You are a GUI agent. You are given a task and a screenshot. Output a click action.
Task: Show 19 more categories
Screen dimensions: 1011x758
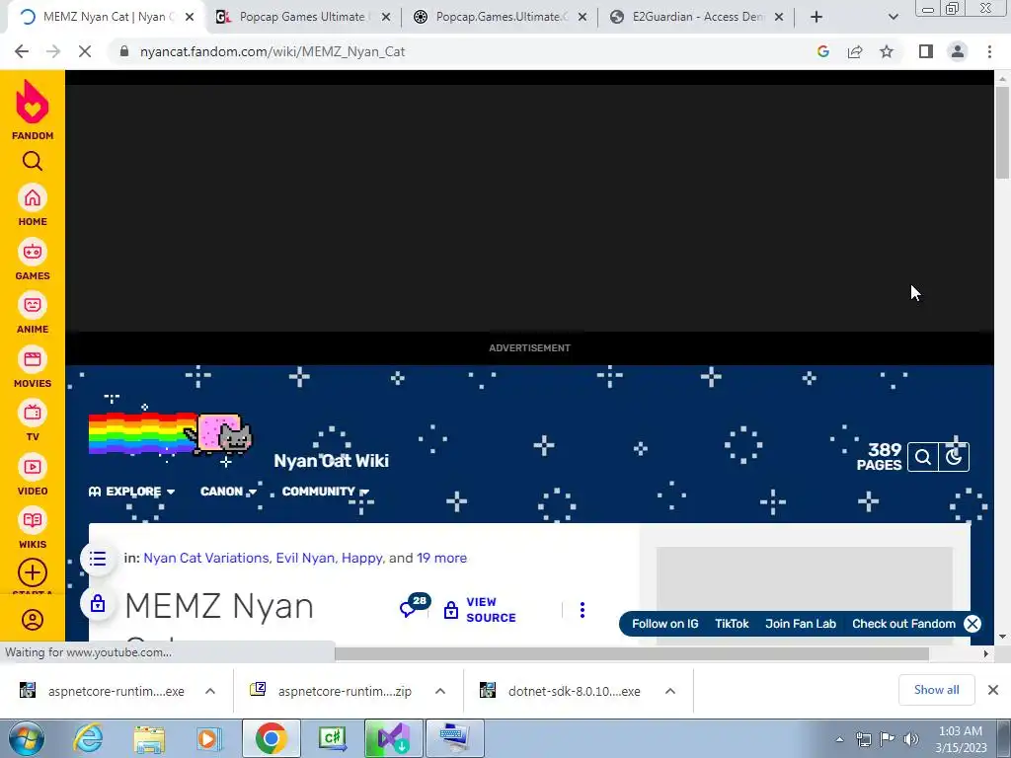pos(441,559)
